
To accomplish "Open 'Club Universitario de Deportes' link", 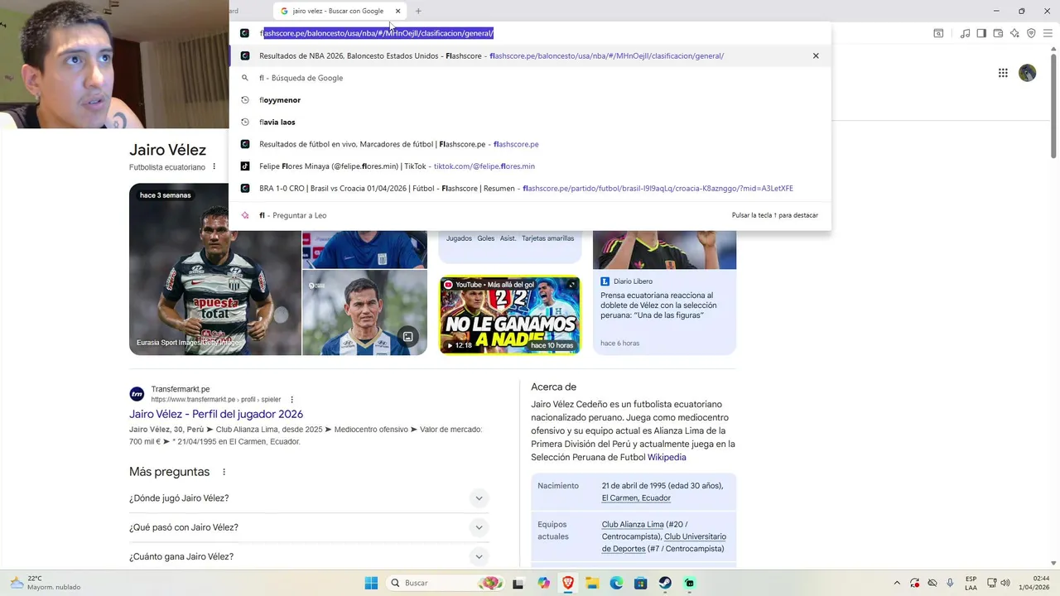I will point(664,542).
